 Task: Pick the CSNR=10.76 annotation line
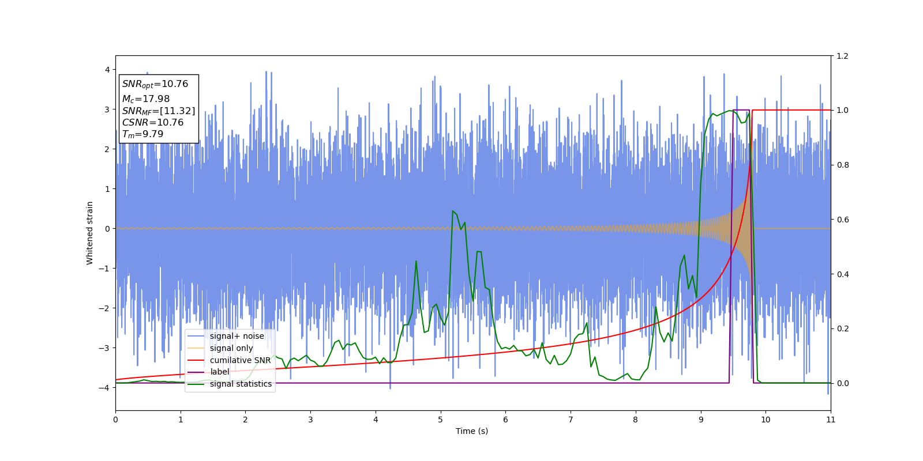pyautogui.click(x=153, y=123)
